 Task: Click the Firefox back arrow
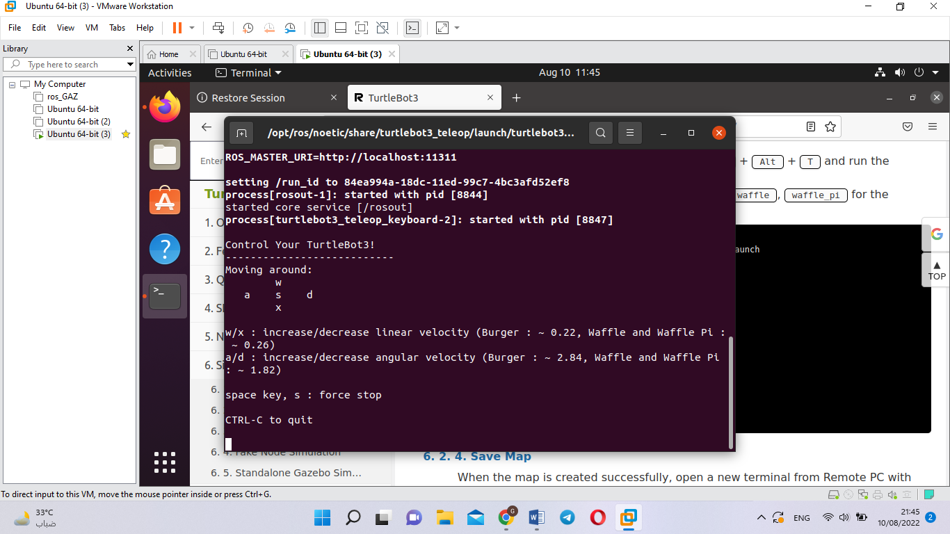[207, 127]
